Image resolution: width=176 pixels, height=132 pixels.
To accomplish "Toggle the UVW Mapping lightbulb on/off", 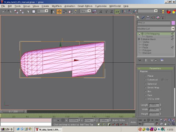I will coord(139,33).
